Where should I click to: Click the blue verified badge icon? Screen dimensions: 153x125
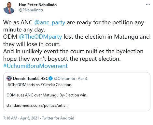coord(50,78)
